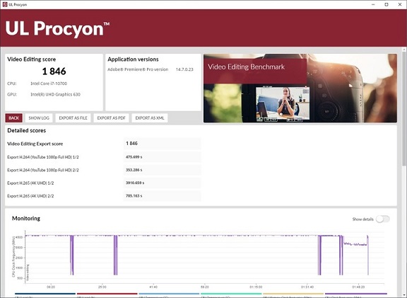Click the scrollbar down arrow
407x298 pixels.
click(x=404, y=295)
